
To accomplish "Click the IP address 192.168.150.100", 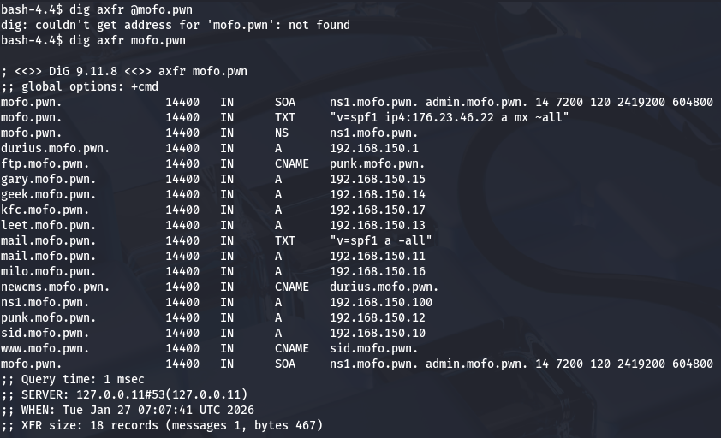I will 380,302.
